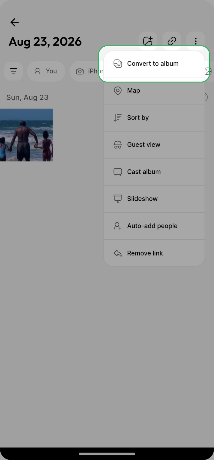This screenshot has height=460, width=214.
Task: Select the You contributor chip
Action: pos(46,71)
